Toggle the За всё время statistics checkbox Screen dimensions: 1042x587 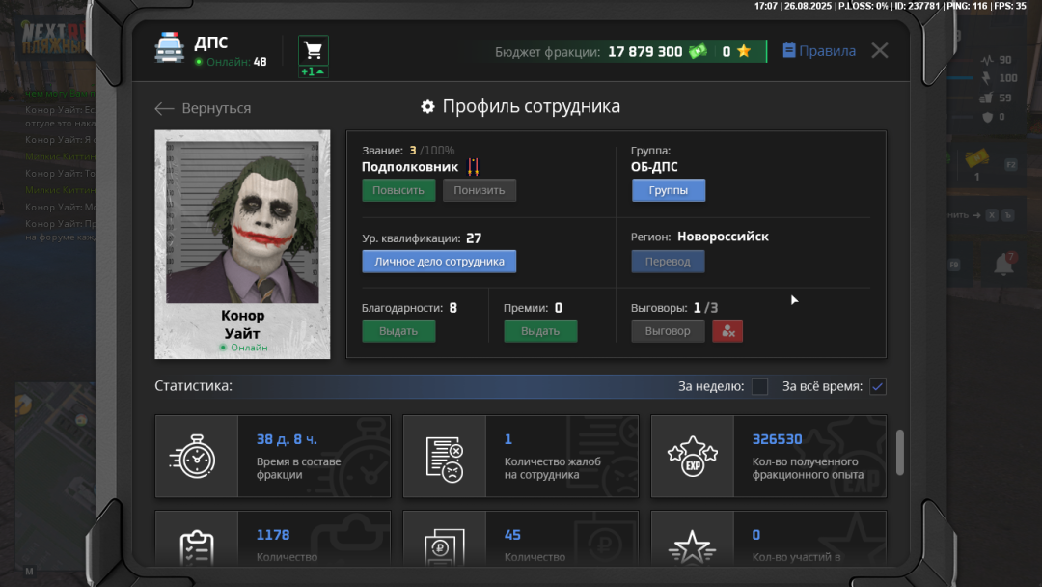coord(878,387)
